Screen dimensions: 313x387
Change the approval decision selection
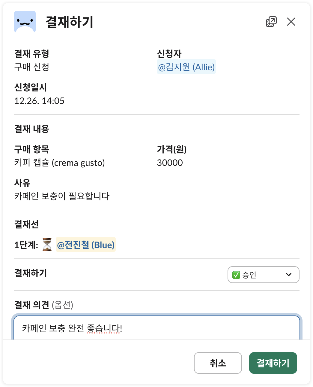[x=263, y=274]
